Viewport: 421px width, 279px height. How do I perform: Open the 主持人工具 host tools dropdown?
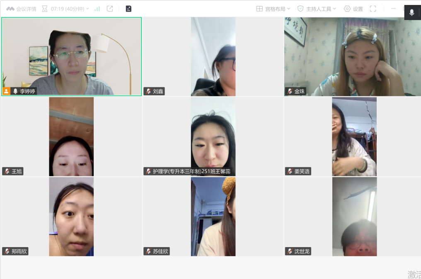pos(317,9)
